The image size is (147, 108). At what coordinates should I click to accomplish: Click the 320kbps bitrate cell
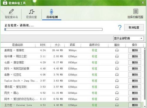(x=72, y=93)
